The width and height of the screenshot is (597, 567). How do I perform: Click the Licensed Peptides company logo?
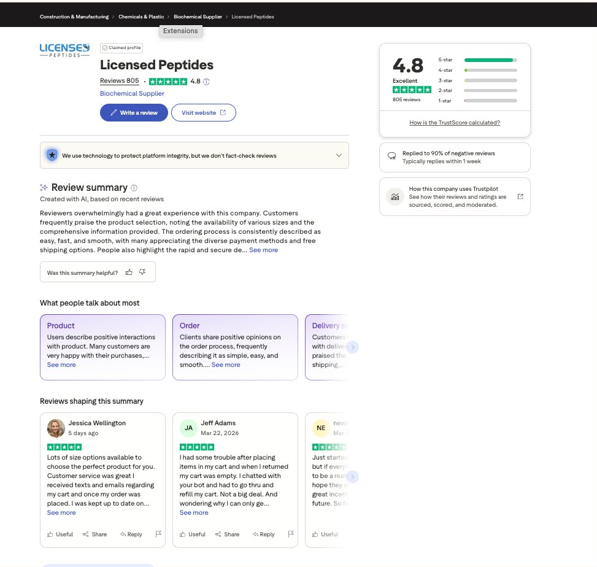click(x=64, y=50)
